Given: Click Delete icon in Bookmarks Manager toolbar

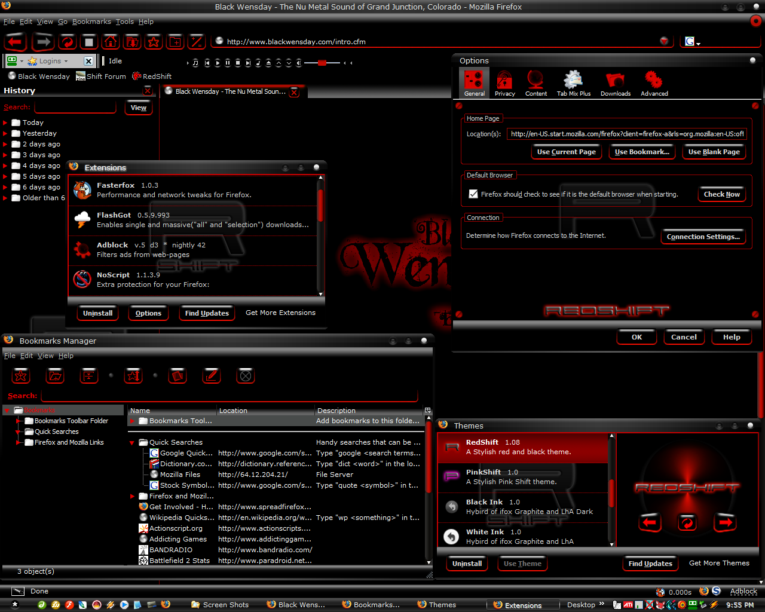Looking at the screenshot, I should [x=245, y=376].
